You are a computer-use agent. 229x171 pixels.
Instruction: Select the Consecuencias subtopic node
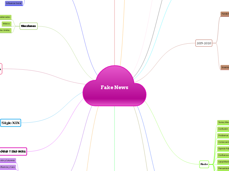(x=223, y=142)
